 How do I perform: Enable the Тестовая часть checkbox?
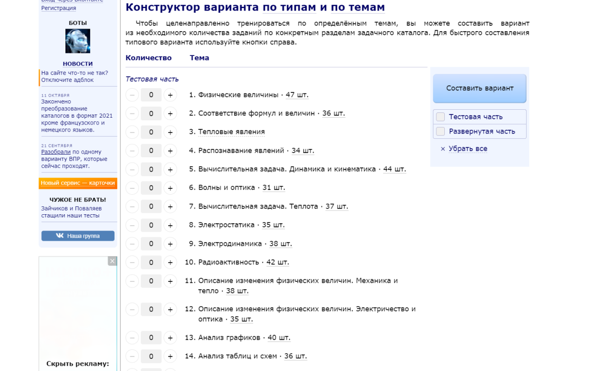(x=441, y=117)
